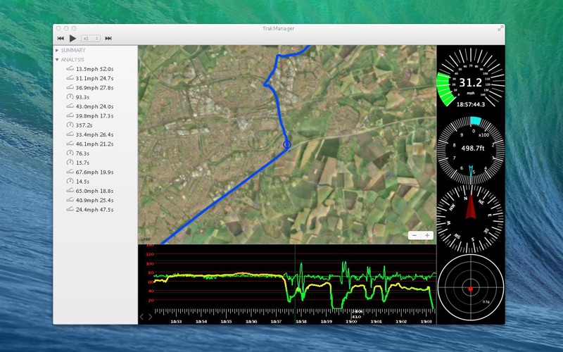Viewport: 563px width, 352px height.
Task: Click the map zoom out minus button
Action: (414, 235)
